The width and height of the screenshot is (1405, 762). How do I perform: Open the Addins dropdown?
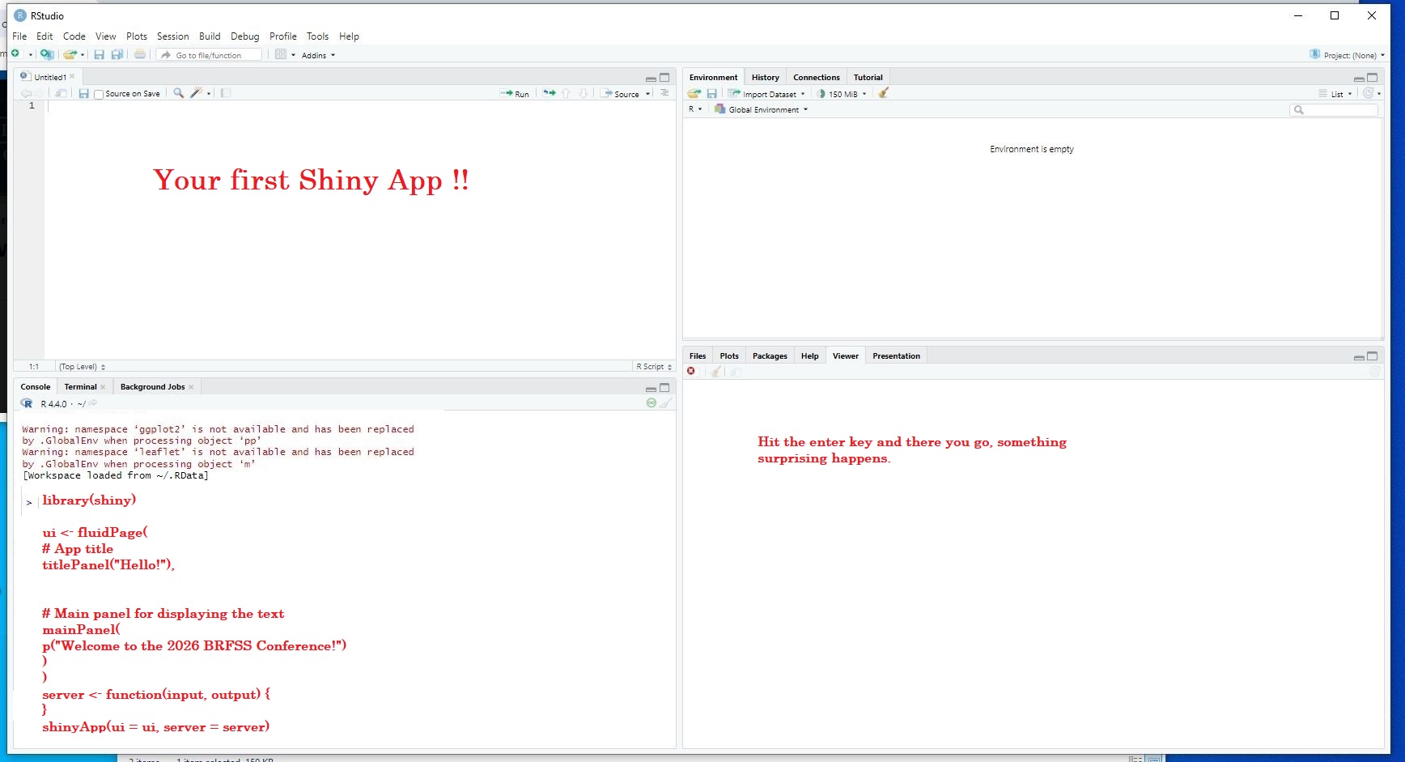[x=317, y=55]
